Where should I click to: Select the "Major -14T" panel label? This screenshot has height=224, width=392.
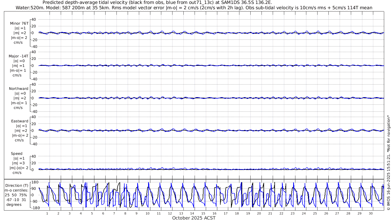[18, 56]
